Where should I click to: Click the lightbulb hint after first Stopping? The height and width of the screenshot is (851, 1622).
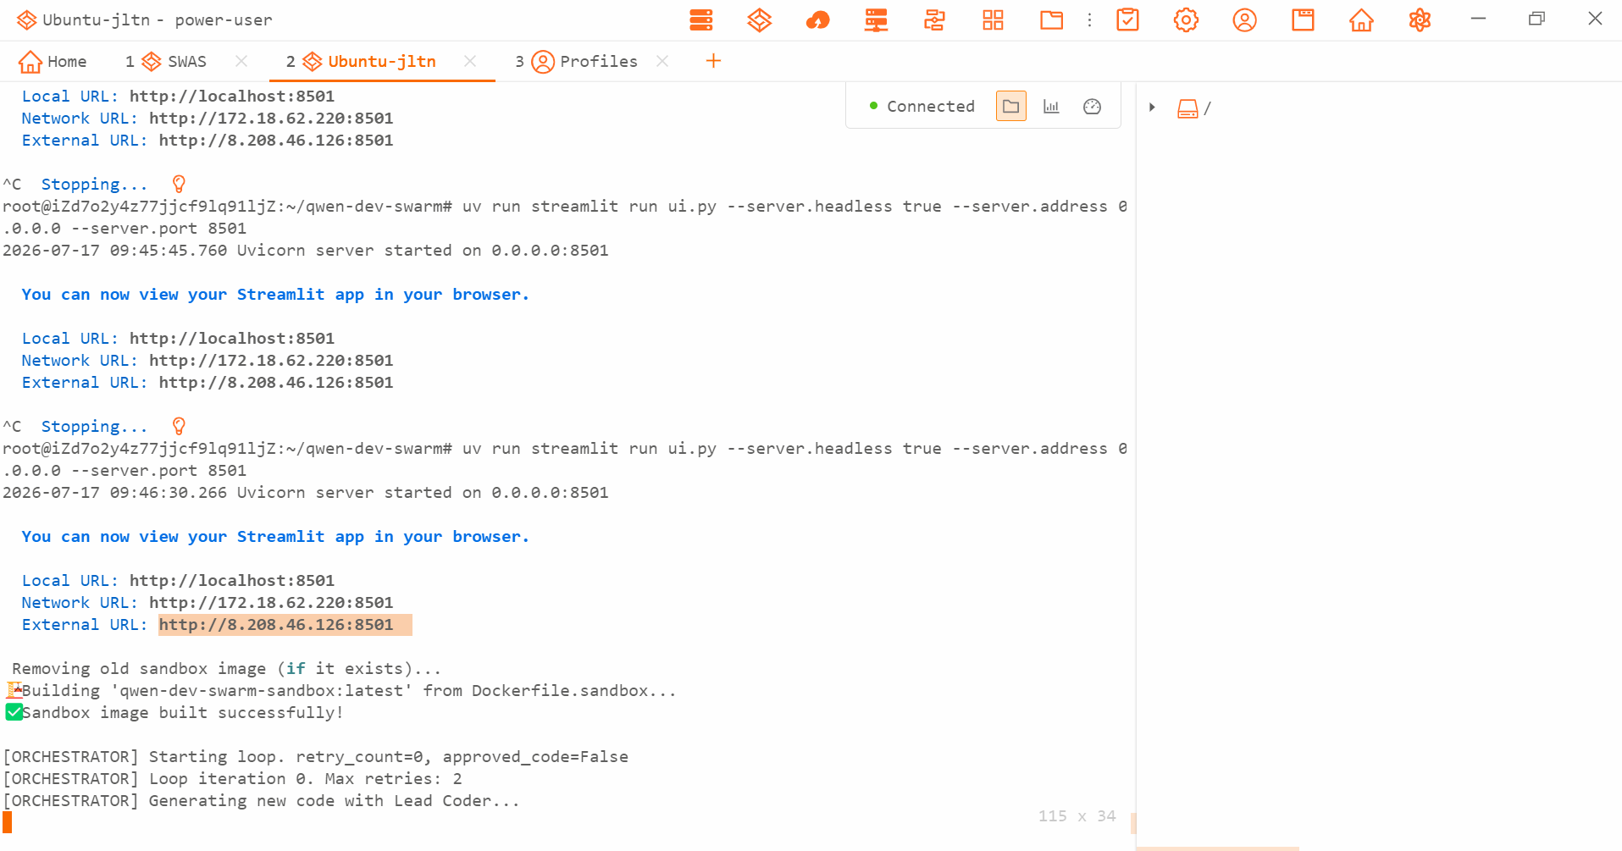pos(179,184)
